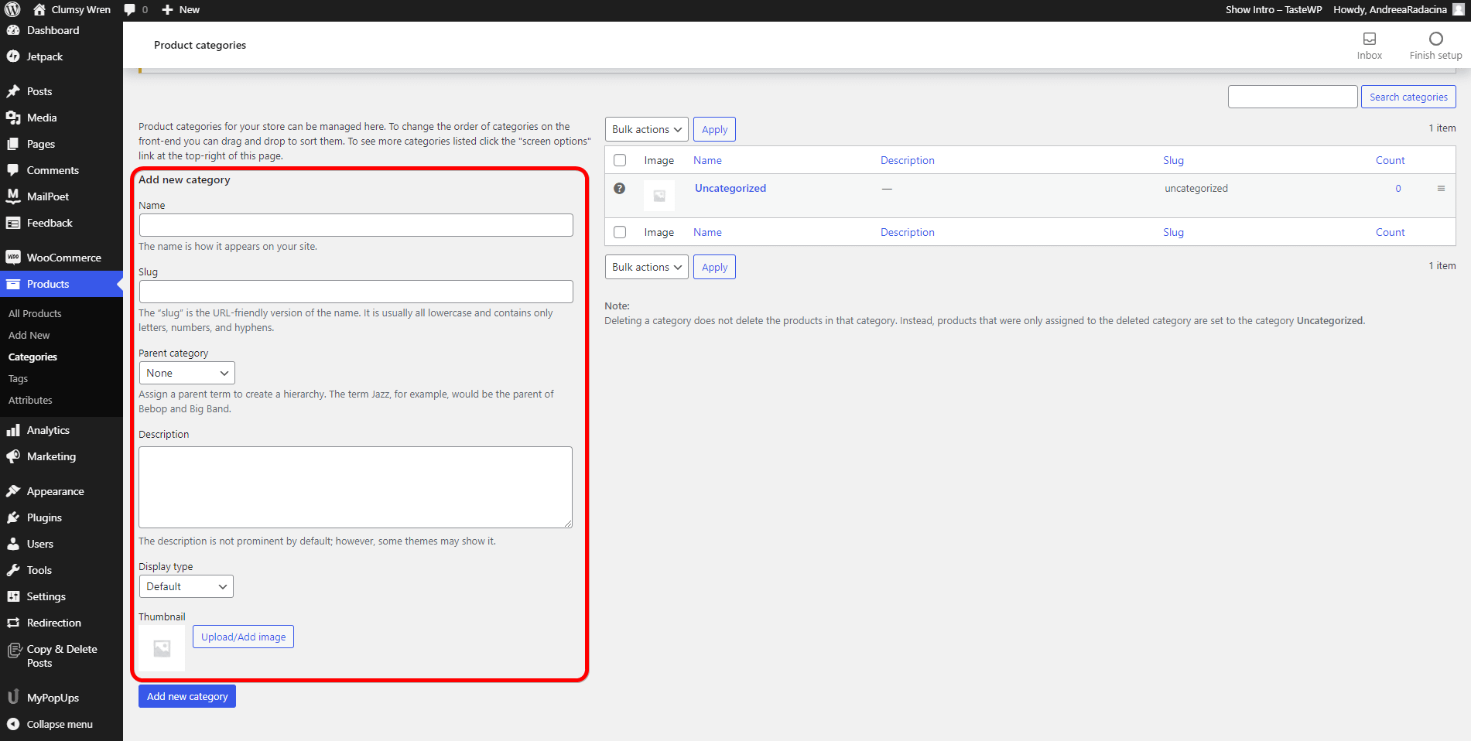Click the thumbnail placeholder image
Image resolution: width=1471 pixels, height=741 pixels.
point(162,648)
